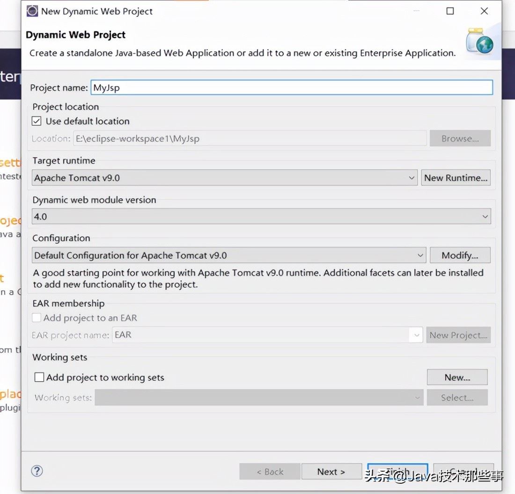The height and width of the screenshot is (494, 515).
Task: Click the web project globe jar icon
Action: coord(479,41)
